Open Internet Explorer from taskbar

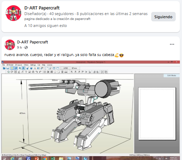click(12, 158)
